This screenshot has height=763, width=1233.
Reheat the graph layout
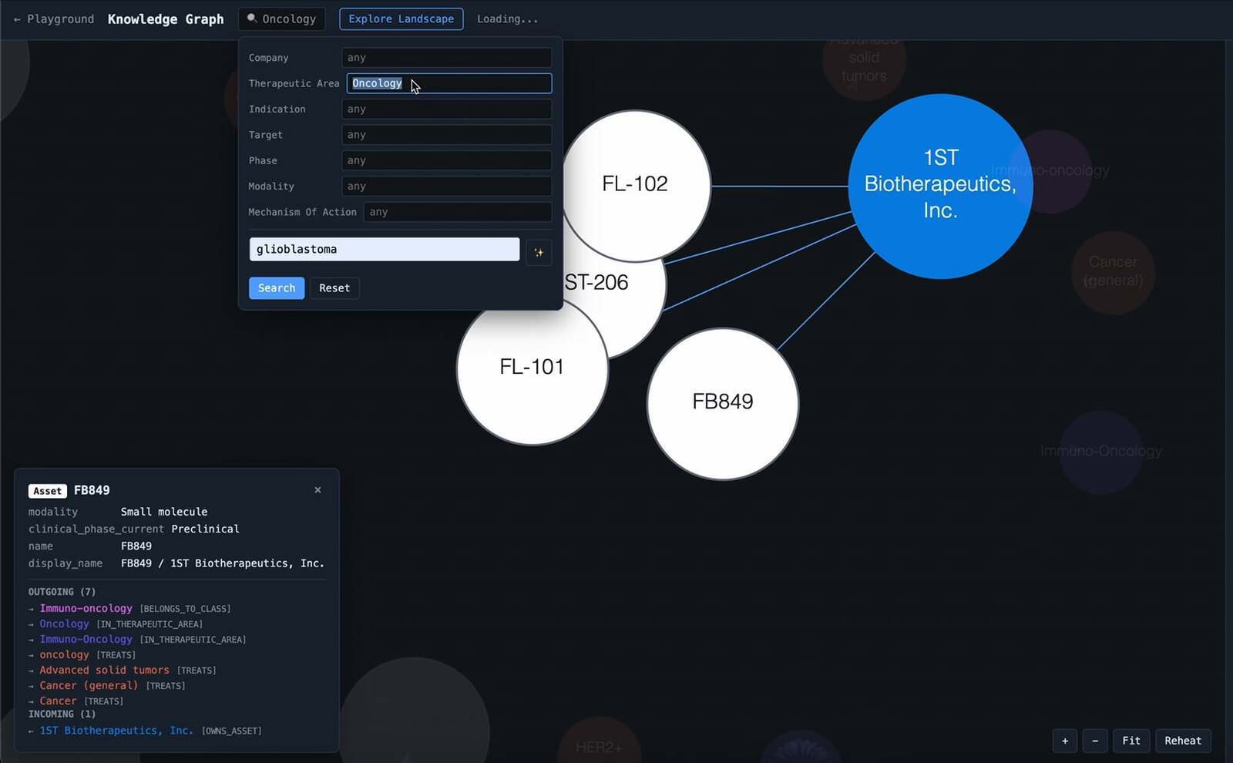(x=1182, y=741)
